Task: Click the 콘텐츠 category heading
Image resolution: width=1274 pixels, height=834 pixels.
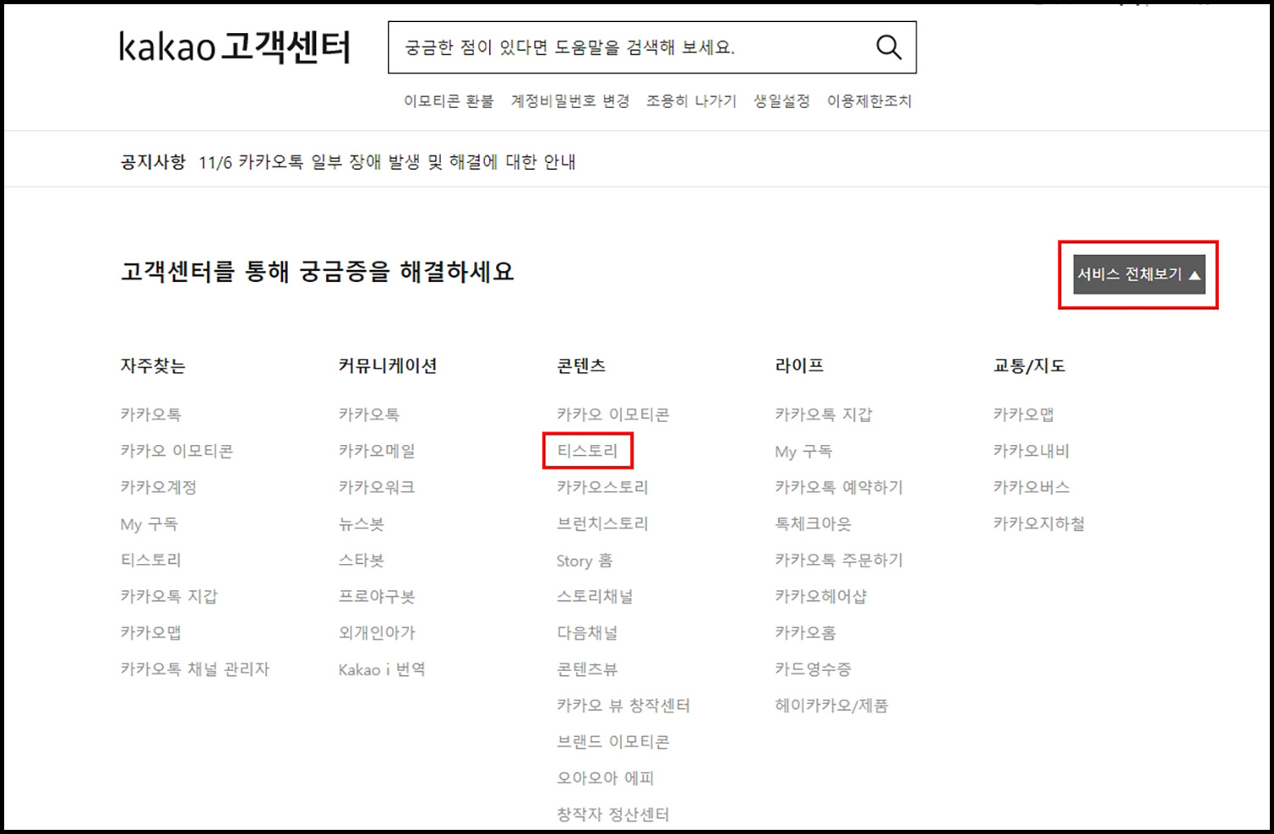Action: (582, 366)
